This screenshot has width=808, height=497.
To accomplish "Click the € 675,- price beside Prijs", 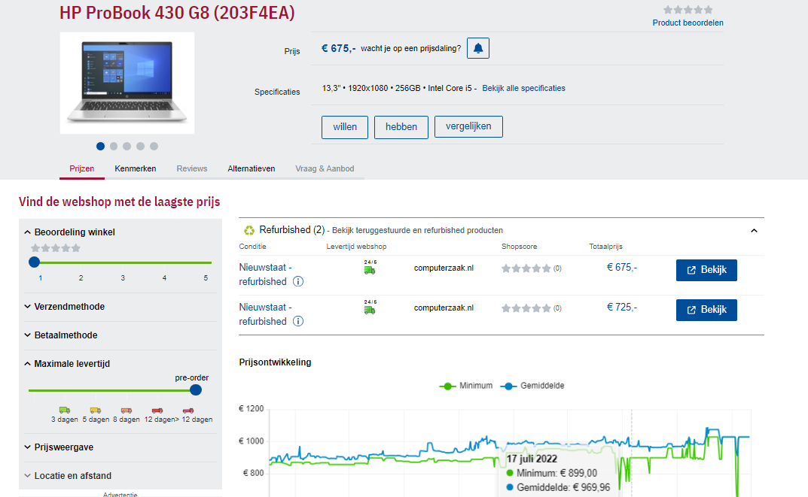I will pyautogui.click(x=339, y=48).
